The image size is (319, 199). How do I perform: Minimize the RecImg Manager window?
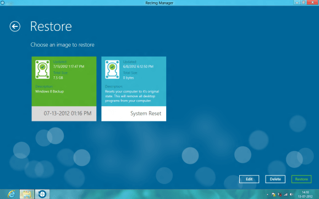297,2
